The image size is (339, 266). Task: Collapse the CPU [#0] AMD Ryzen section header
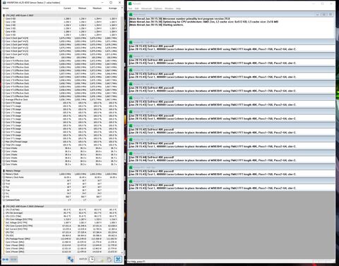[x=60, y=15]
